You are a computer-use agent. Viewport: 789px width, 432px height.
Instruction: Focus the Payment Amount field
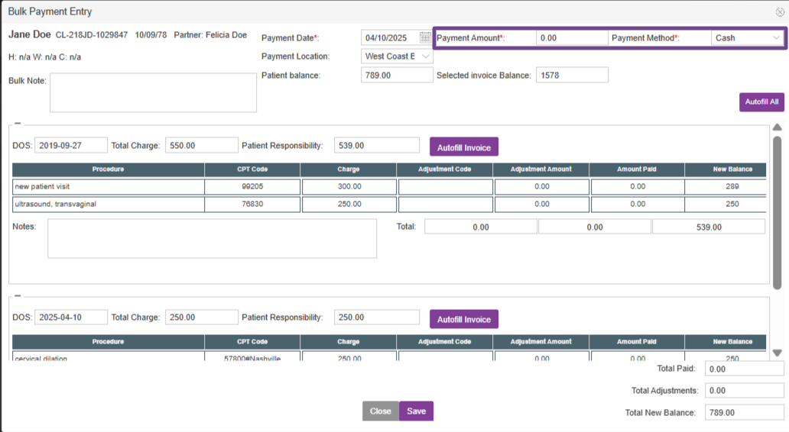571,37
